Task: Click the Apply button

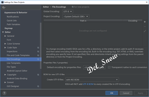Action: pos(140,93)
